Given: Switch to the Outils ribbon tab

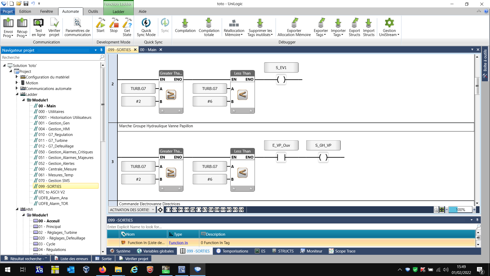Looking at the screenshot, I should tap(93, 11).
